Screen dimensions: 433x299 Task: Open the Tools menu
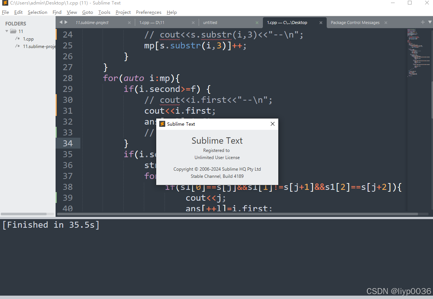[104, 12]
